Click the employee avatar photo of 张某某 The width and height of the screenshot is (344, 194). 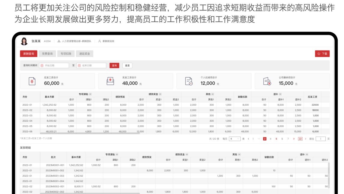[x=23, y=42]
